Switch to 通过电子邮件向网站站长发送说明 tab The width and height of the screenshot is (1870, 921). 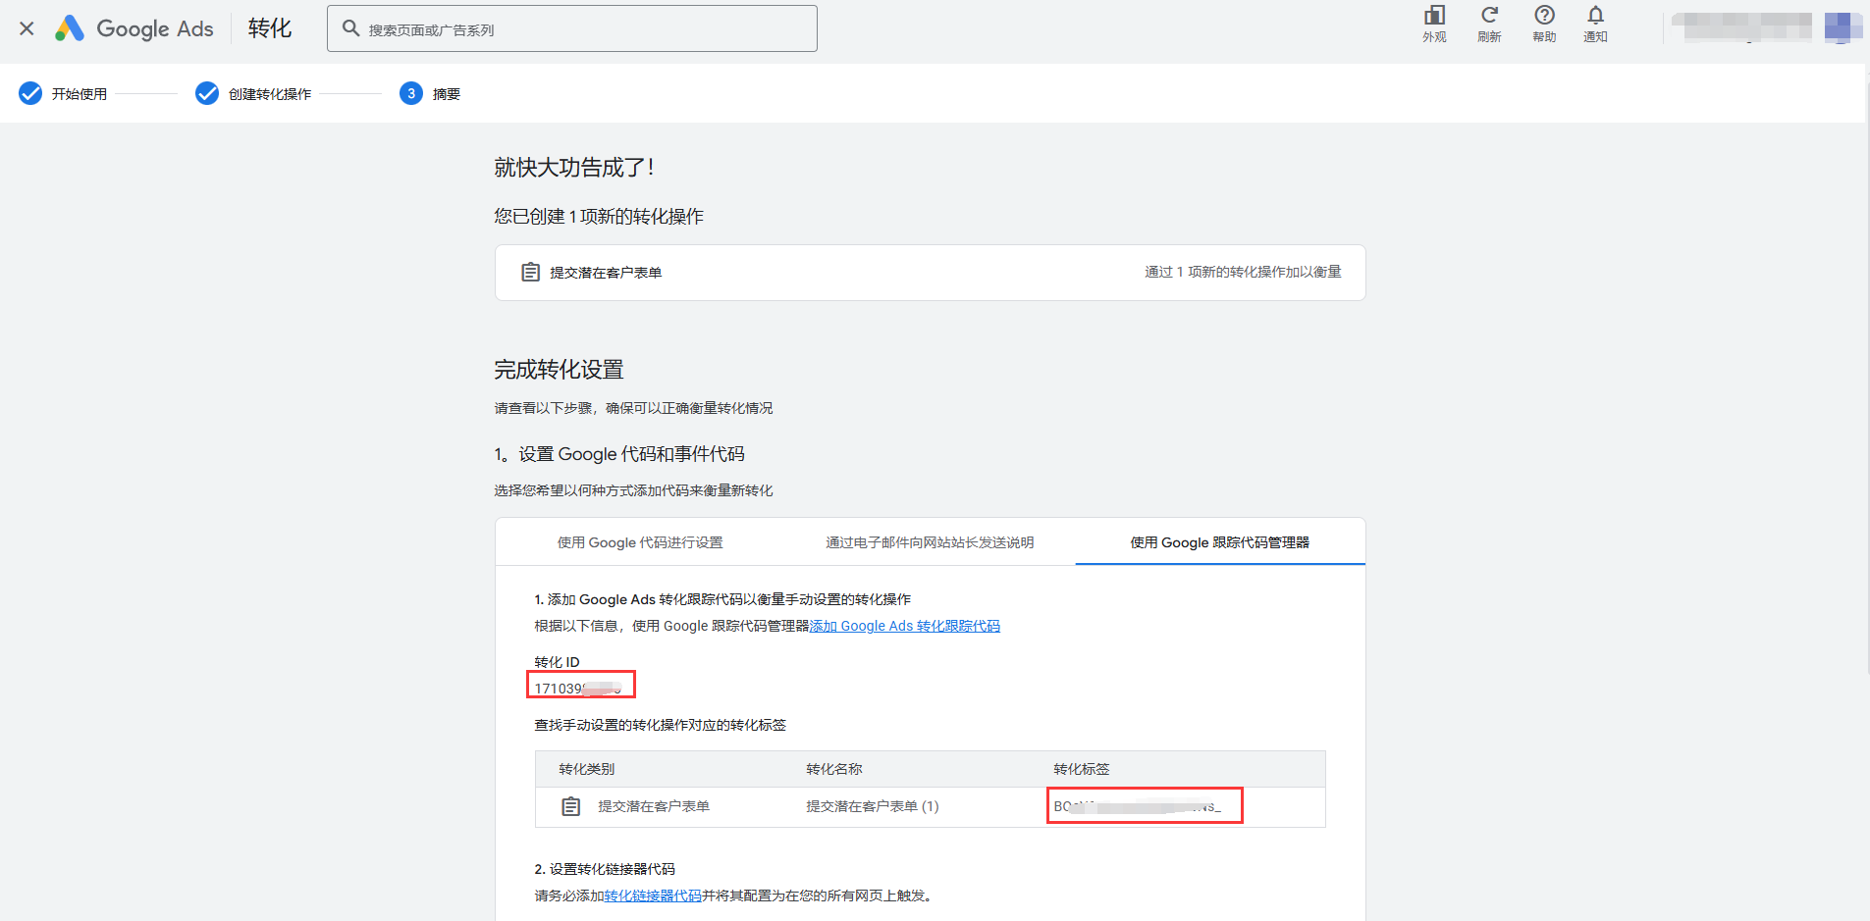point(930,542)
